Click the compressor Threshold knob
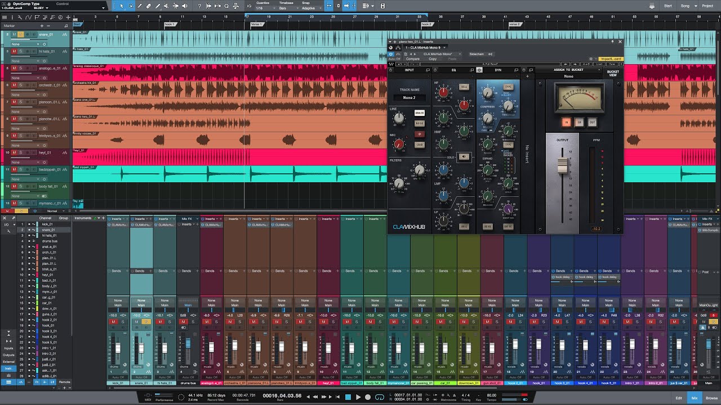721x405 pixels. pos(509,106)
